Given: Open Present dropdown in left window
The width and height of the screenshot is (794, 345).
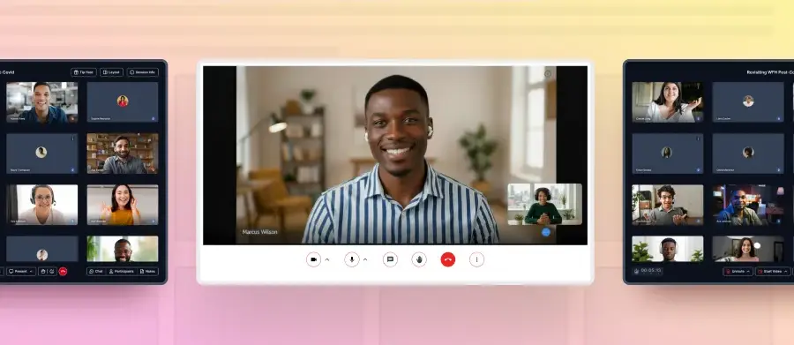Looking at the screenshot, I should (21, 272).
